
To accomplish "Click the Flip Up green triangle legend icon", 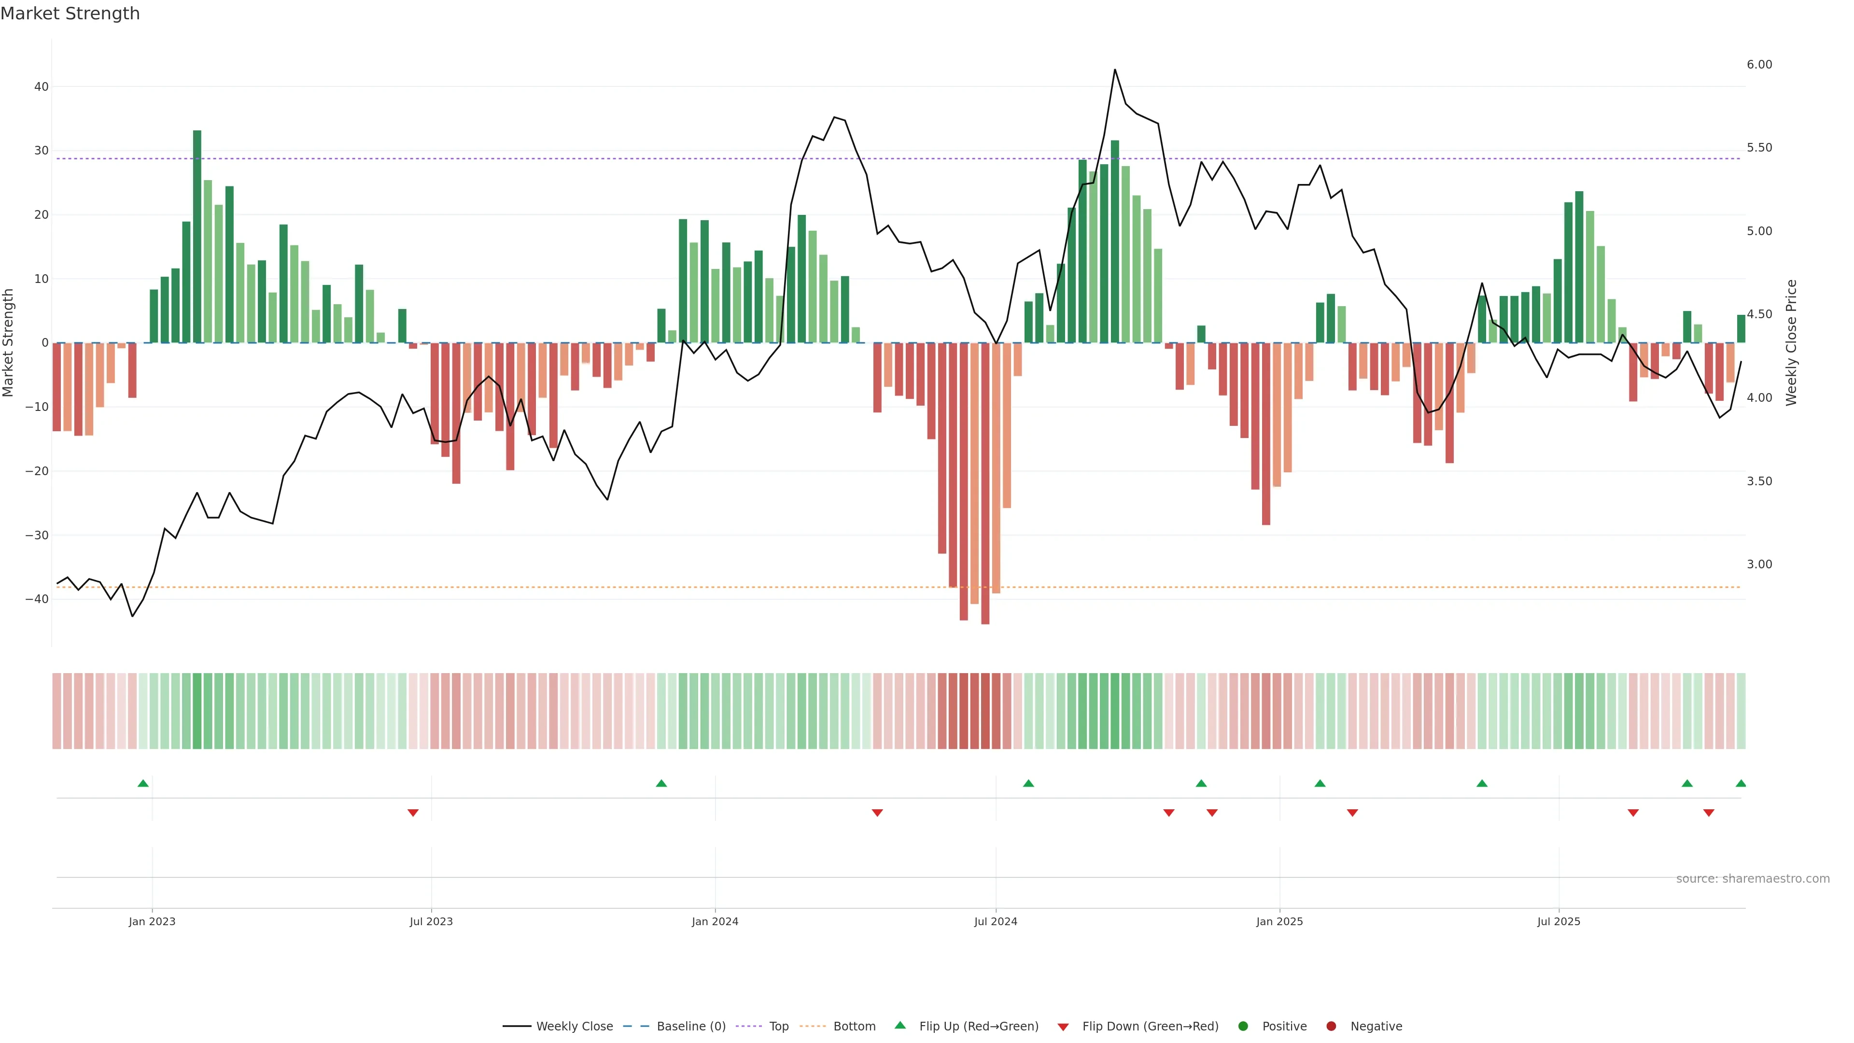I will (899, 1025).
